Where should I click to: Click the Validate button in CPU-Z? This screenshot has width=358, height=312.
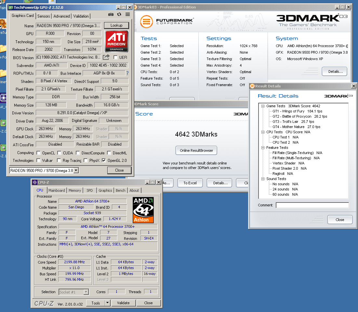pos(123,303)
